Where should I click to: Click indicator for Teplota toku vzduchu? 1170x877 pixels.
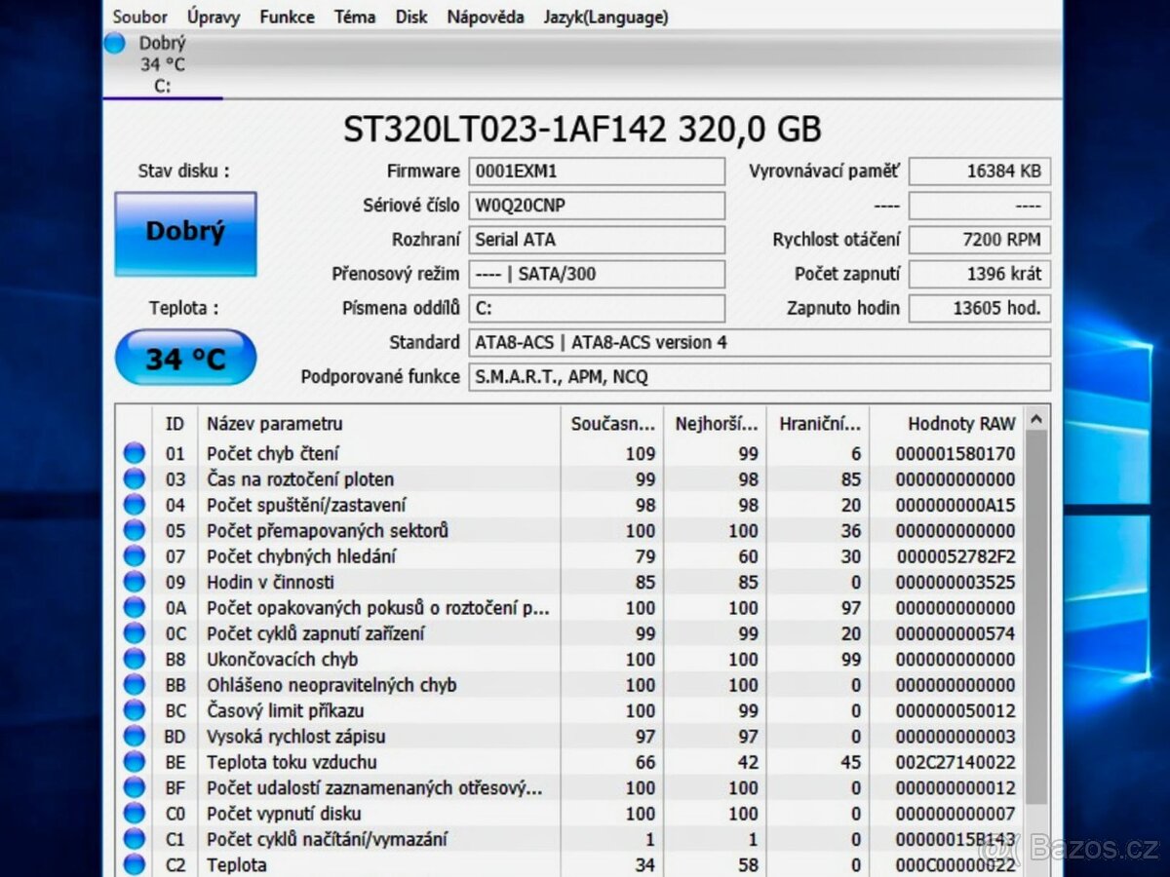pyautogui.click(x=134, y=762)
